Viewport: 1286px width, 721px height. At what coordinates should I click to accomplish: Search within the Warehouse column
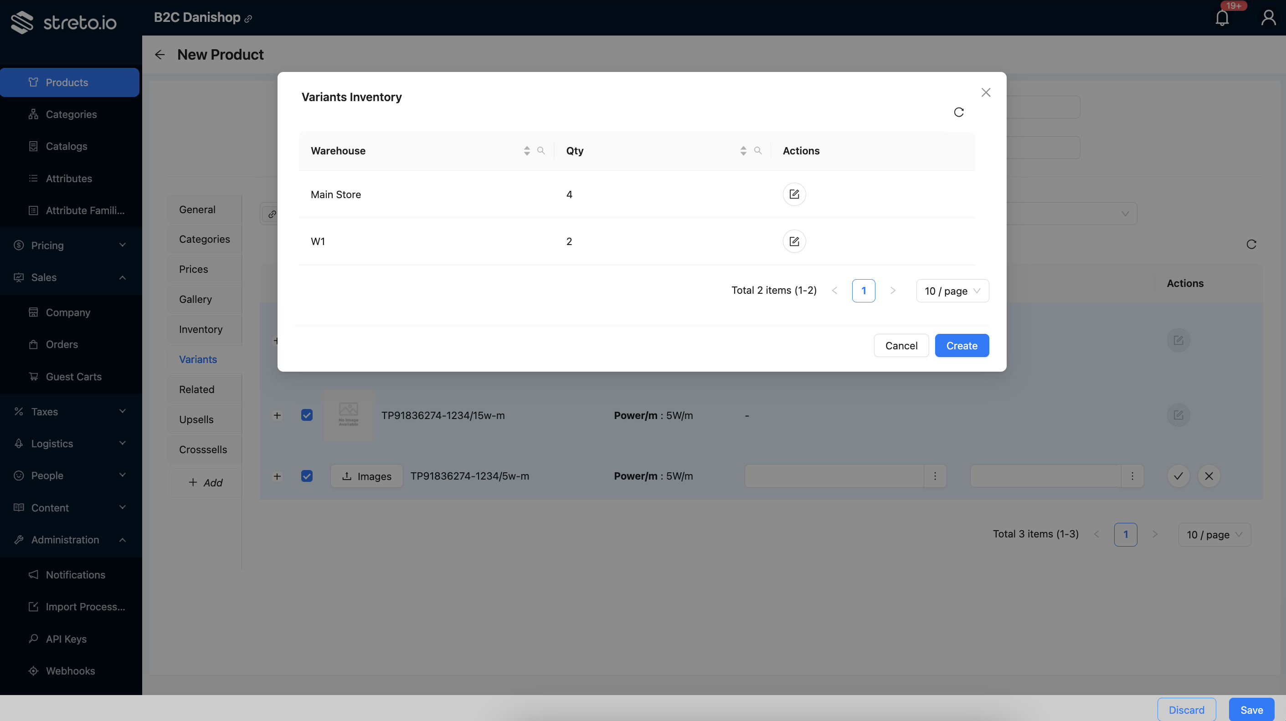540,151
